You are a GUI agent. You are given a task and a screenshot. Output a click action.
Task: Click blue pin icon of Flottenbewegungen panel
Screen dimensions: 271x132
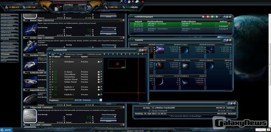click(x=225, y=17)
